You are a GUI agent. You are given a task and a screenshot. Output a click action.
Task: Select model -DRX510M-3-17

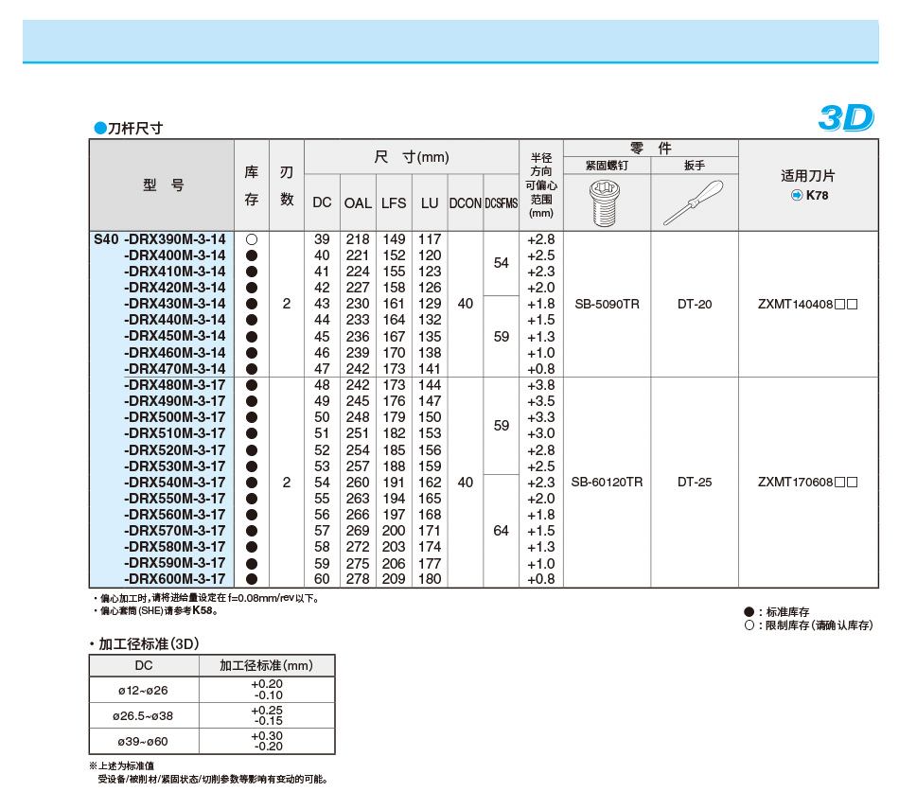click(x=175, y=432)
